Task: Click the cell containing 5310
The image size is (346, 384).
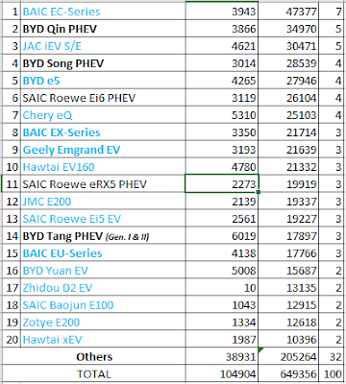Action: point(222,115)
